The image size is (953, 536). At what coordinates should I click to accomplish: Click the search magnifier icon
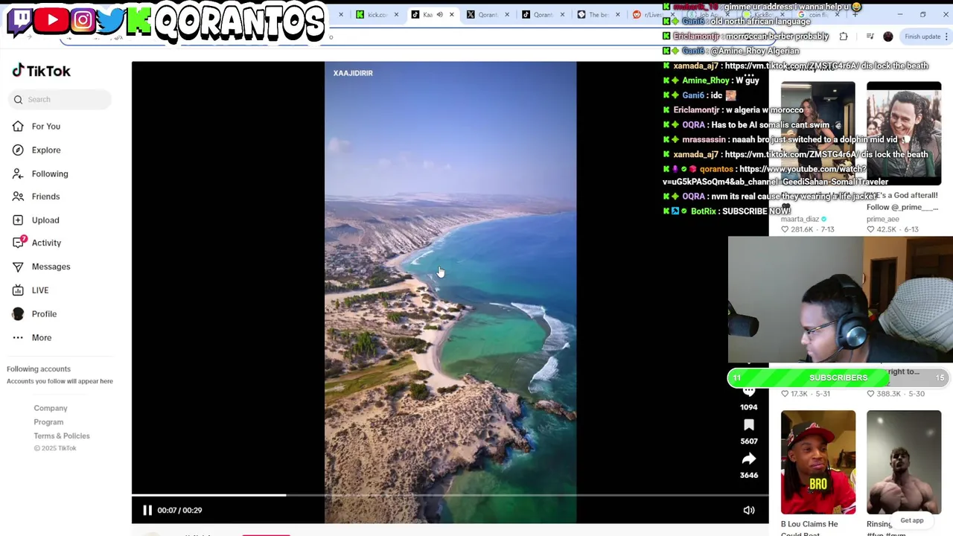pos(19,100)
